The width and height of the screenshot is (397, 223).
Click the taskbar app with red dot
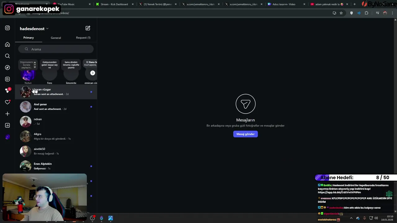click(92, 218)
